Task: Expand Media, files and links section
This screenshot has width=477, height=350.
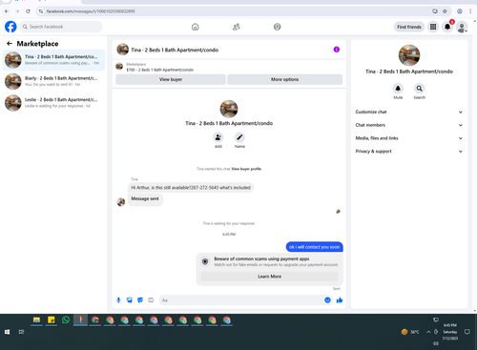Action: [x=409, y=138]
